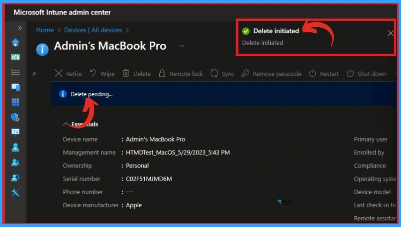Viewport: 401px width, 227px height.
Task: Open the Groups icon in sidebar
Action: pyautogui.click(x=15, y=162)
